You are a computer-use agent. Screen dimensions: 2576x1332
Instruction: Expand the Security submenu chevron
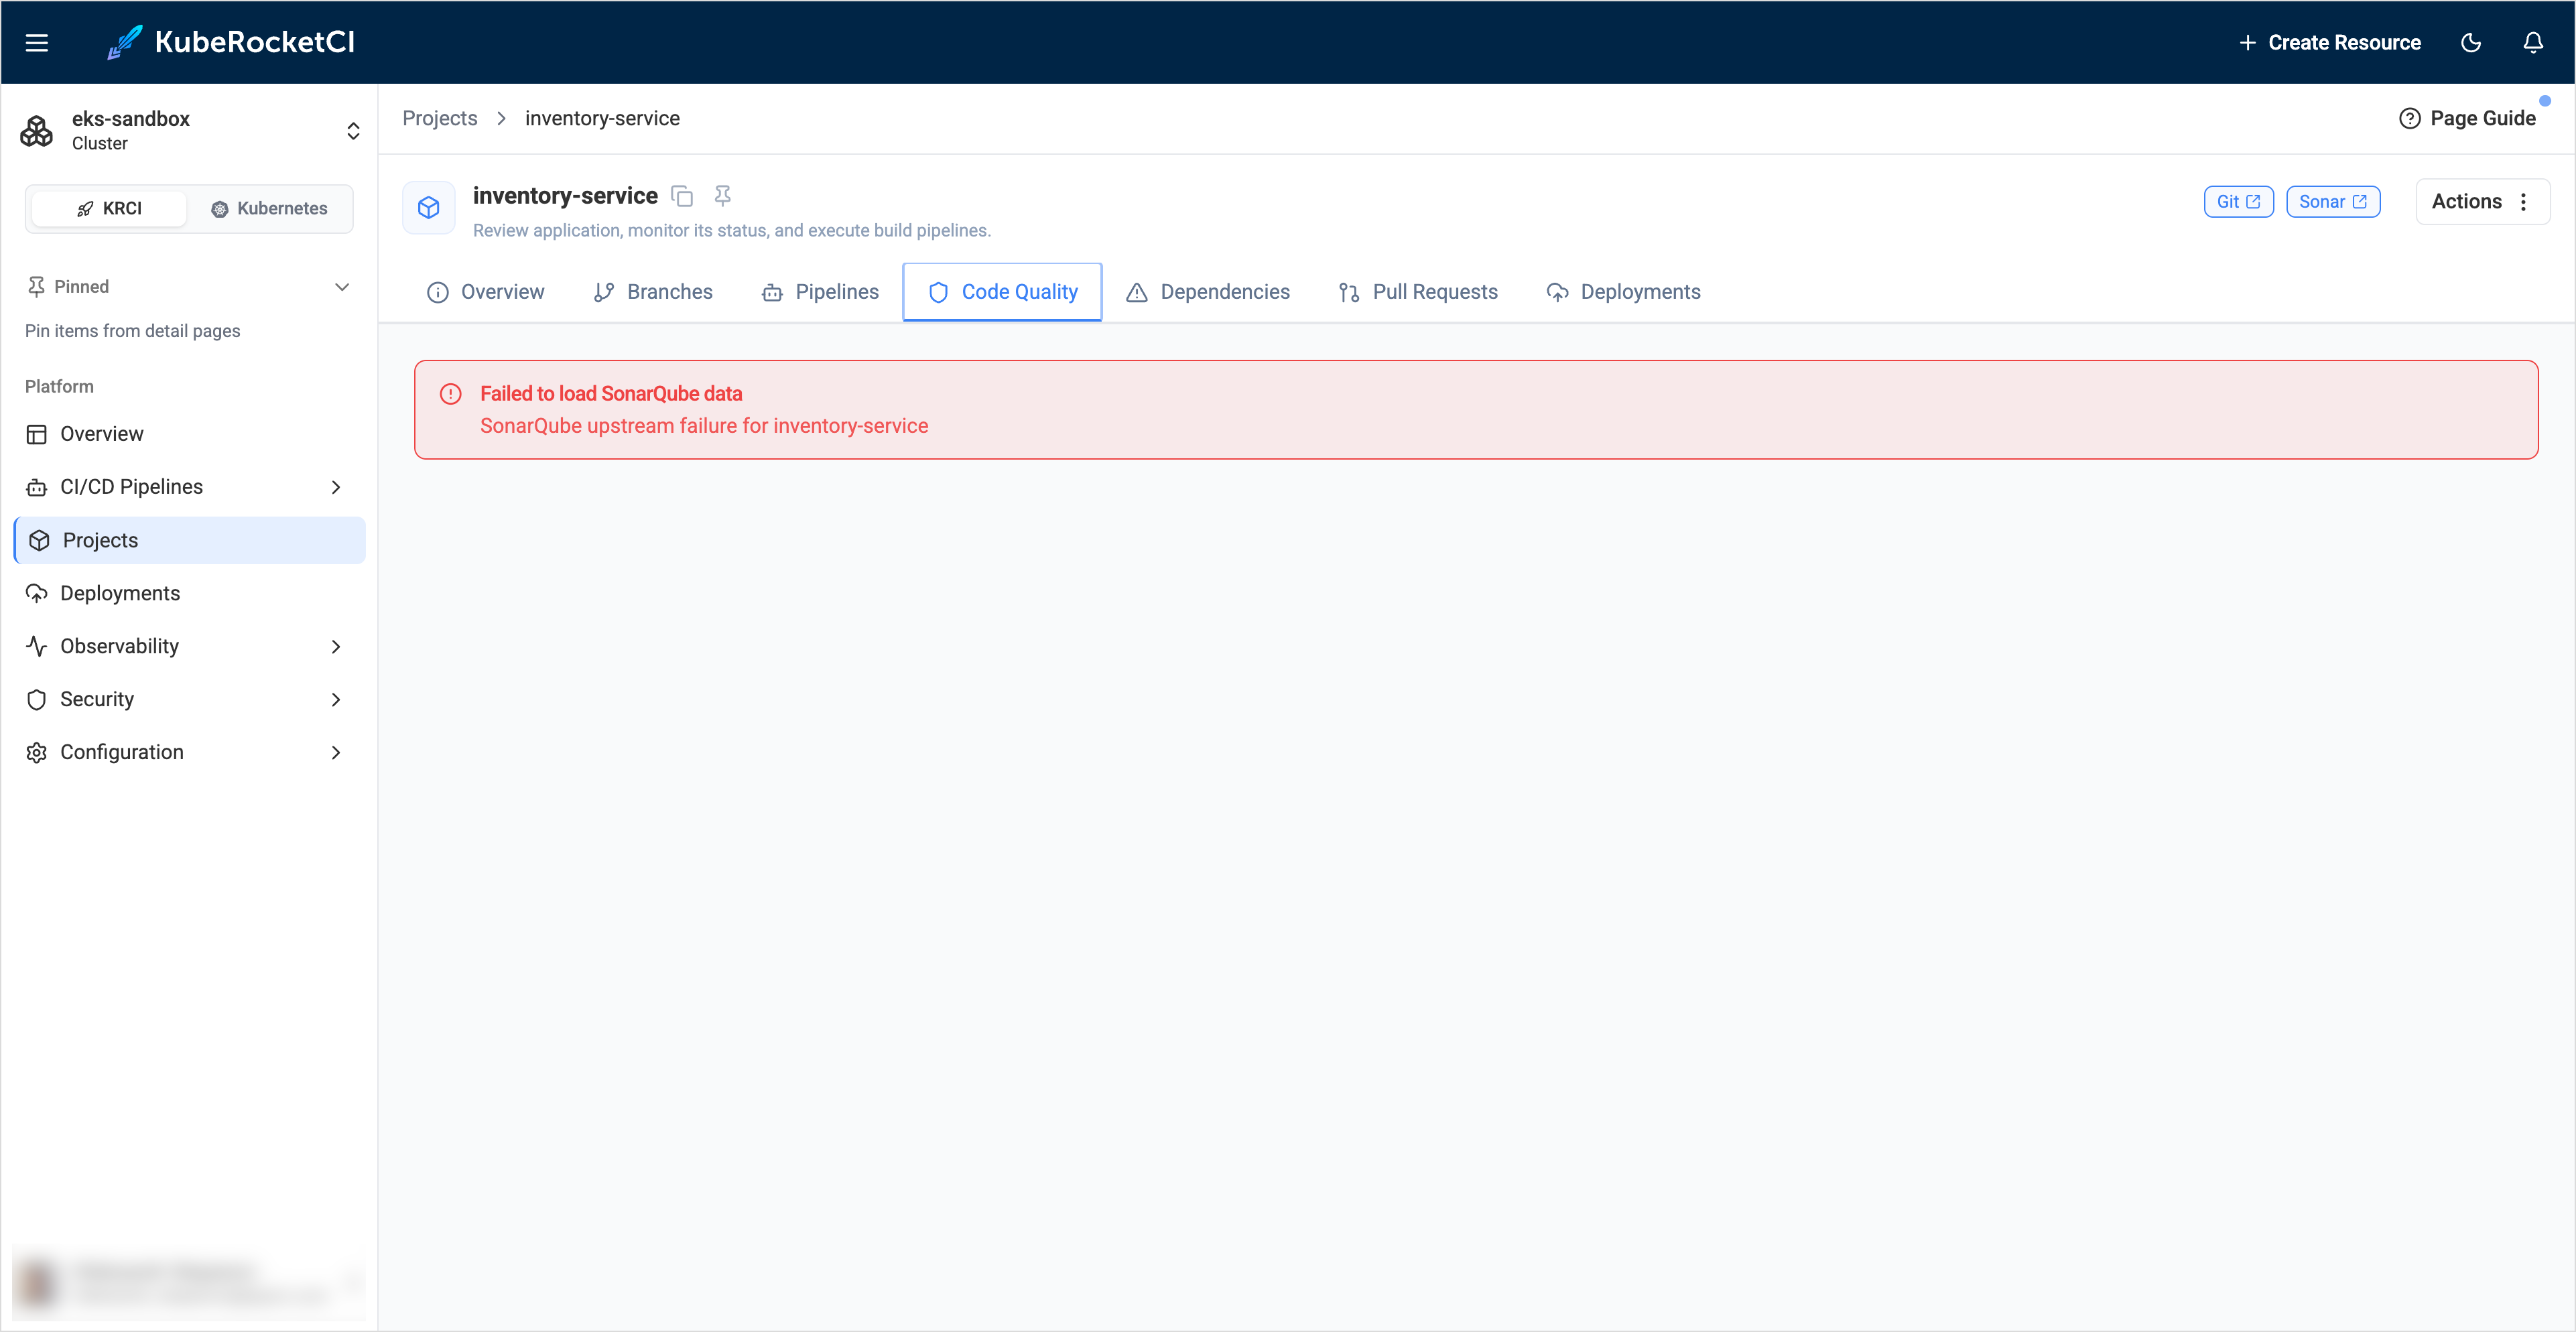tap(336, 699)
